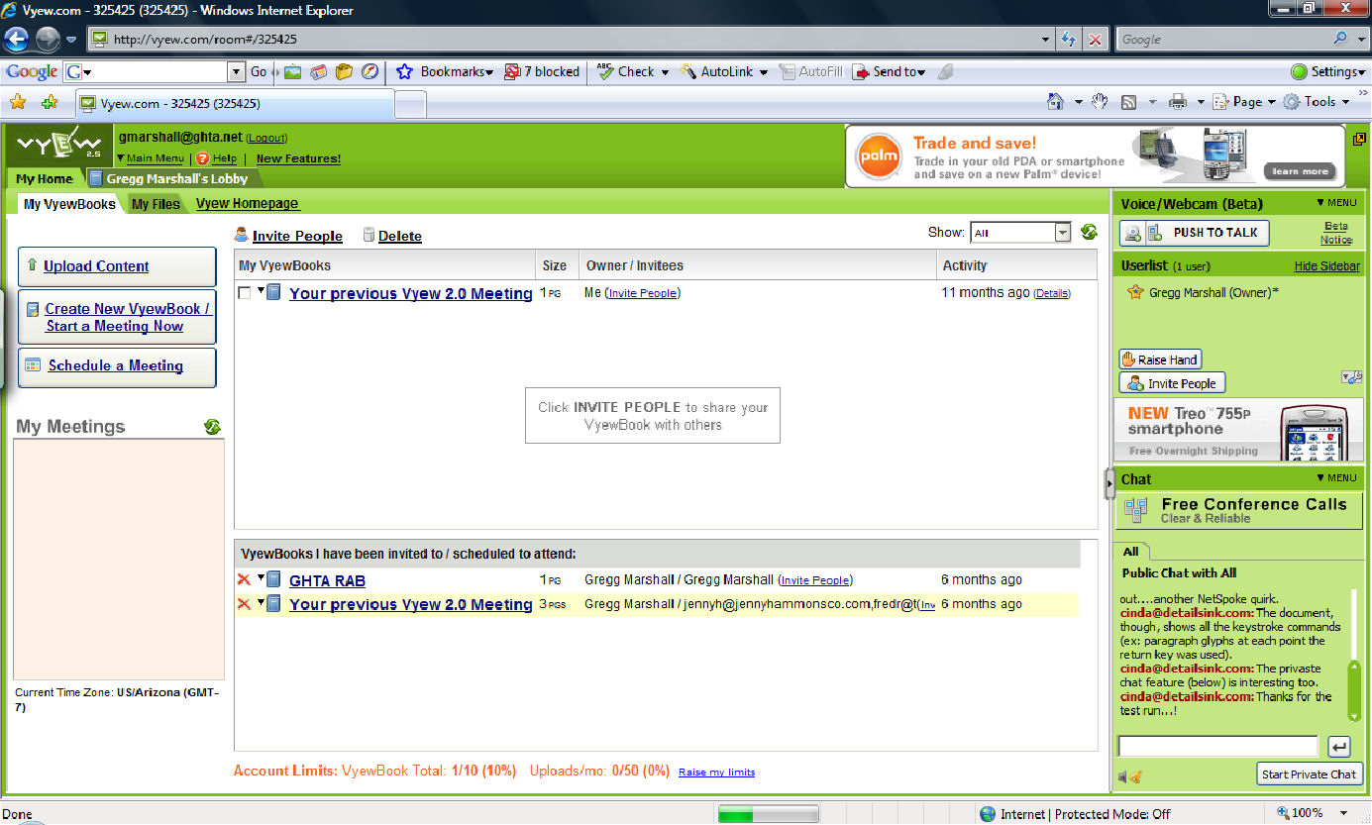Screen dimensions: 1372x825
Task: Click owner star icon next to Gregg Marshall
Action: [x=1136, y=293]
